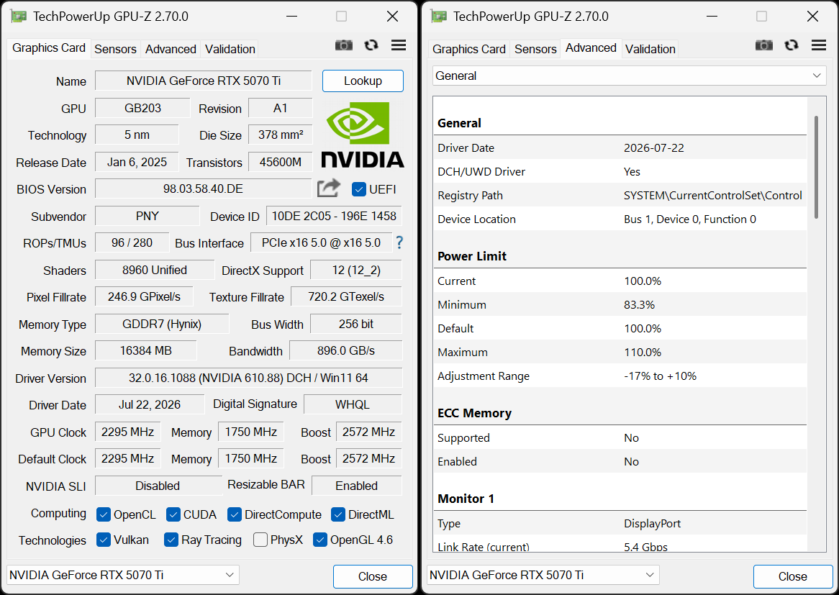Screen dimensions: 839x595
Task: Select Sensors tab in right window
Action: click(x=535, y=49)
